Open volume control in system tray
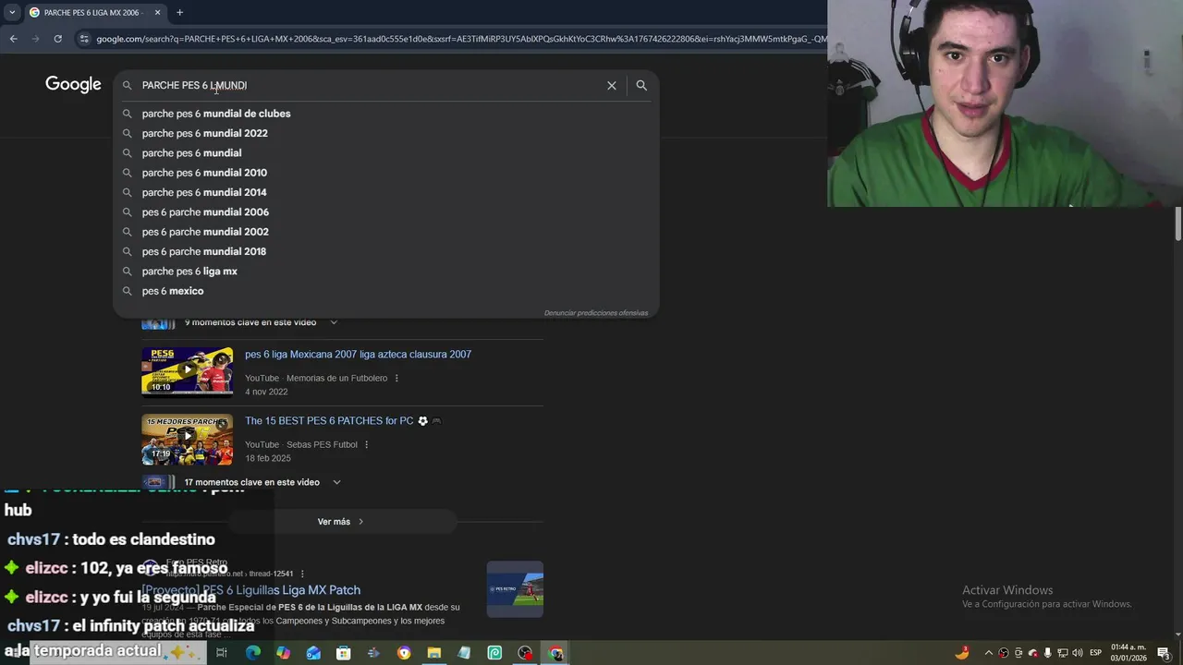This screenshot has height=665, width=1183. click(1078, 653)
